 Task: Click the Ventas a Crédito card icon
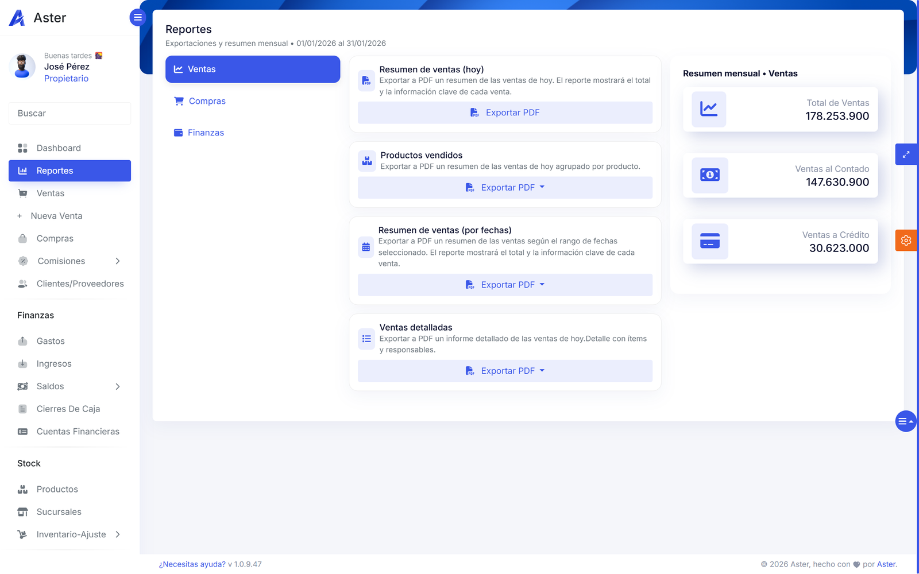pos(709,241)
